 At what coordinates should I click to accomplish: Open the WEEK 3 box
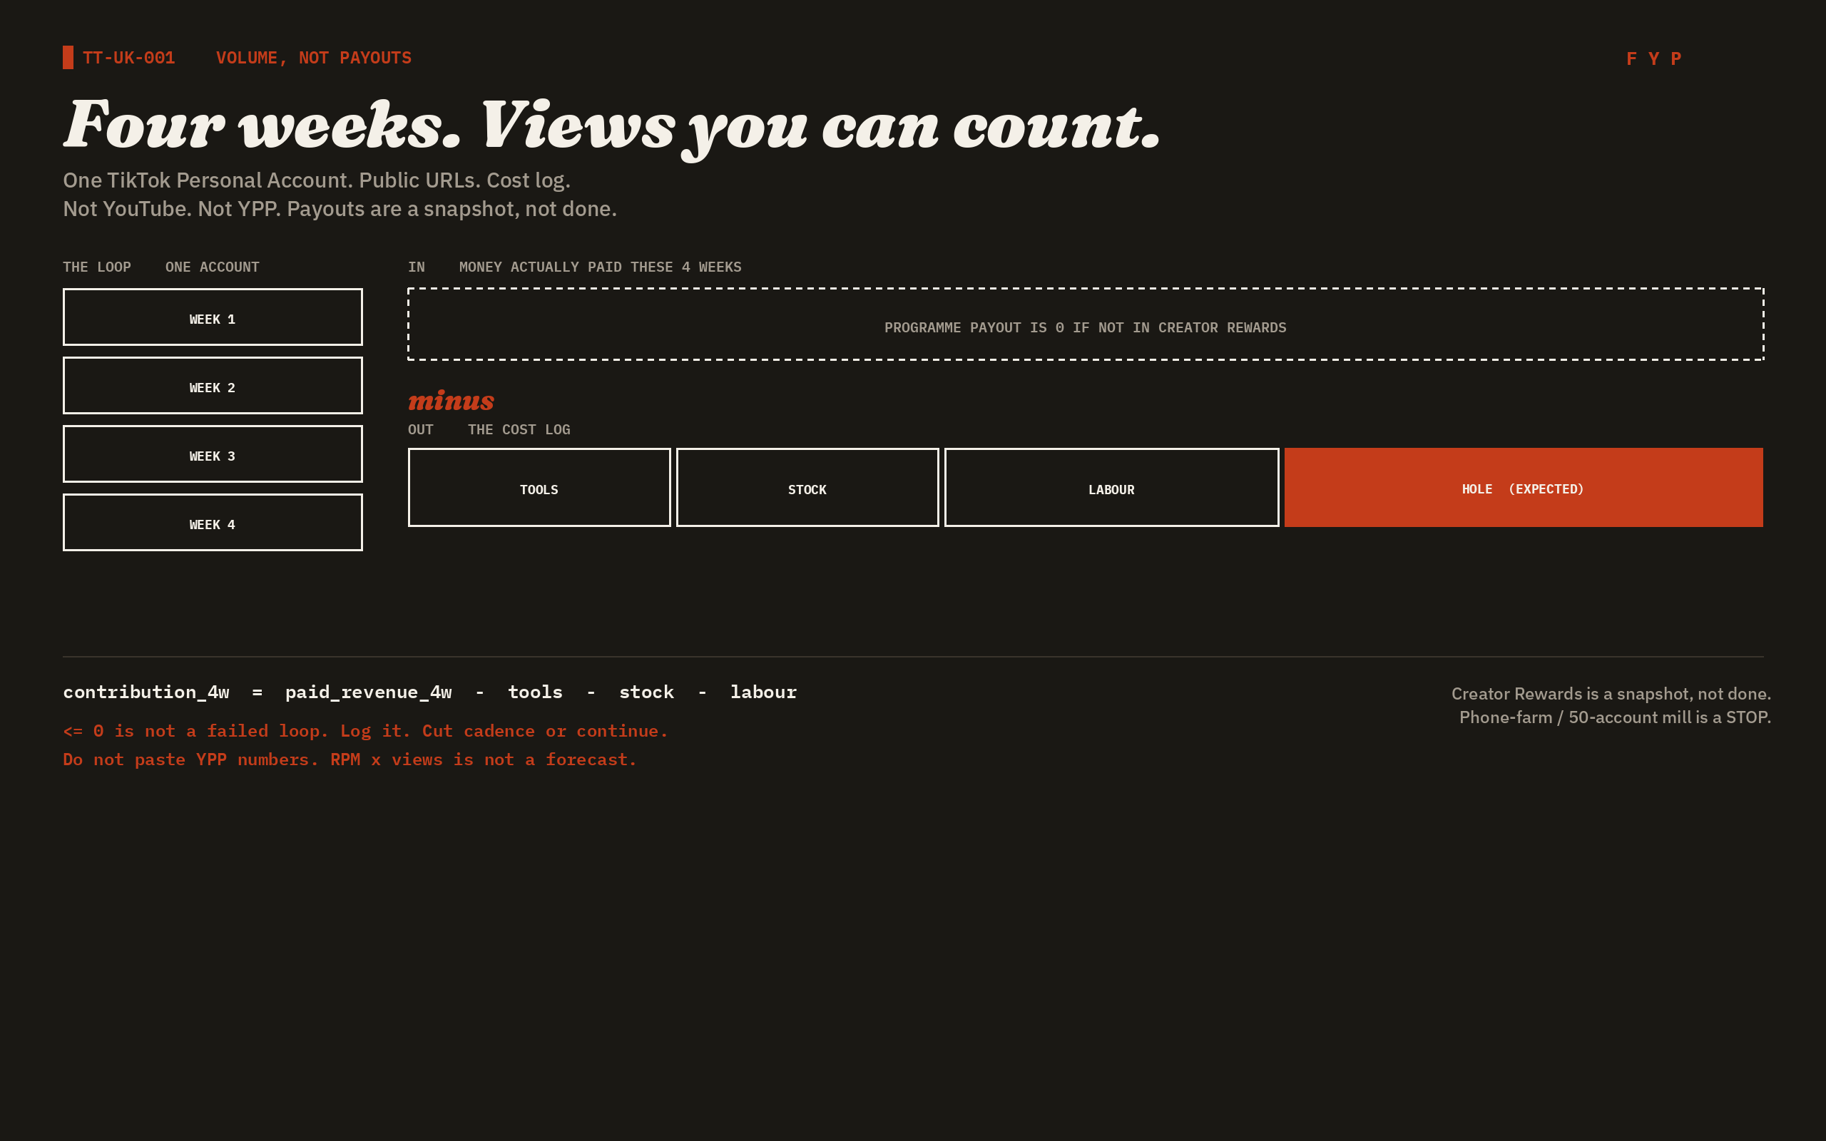click(x=212, y=454)
